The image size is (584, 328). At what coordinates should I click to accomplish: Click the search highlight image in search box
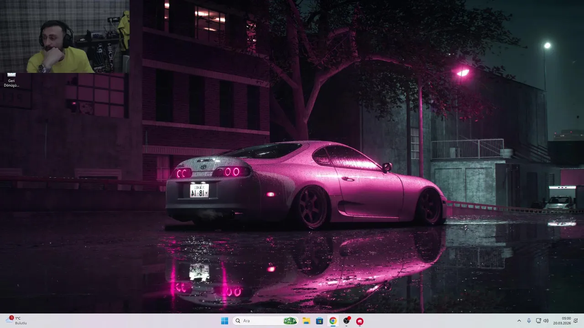click(x=290, y=321)
